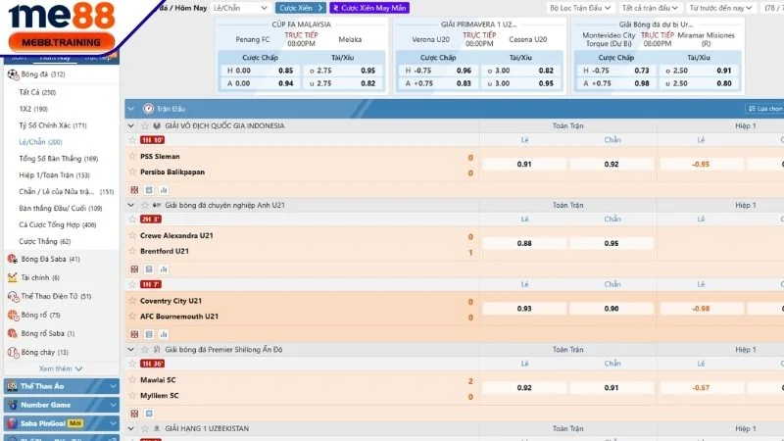This screenshot has height=441, width=784.
Task: Click the 0.91 Lẻ odds for PSS Sleman
Action: [524, 165]
